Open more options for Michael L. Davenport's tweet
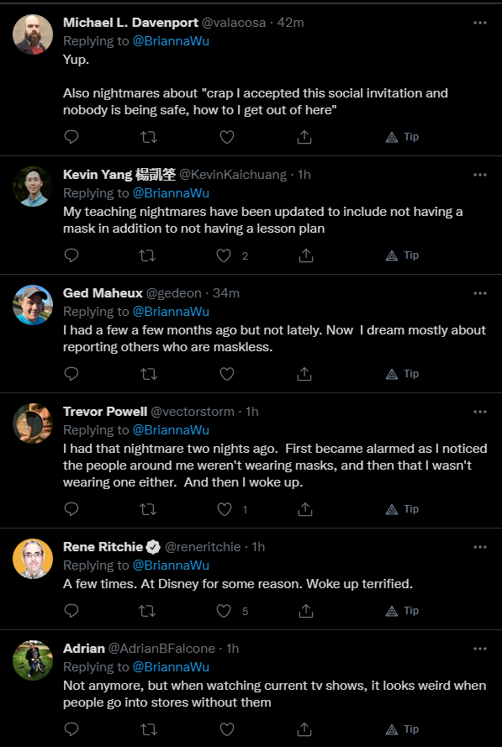This screenshot has width=502, height=747. coord(479,23)
